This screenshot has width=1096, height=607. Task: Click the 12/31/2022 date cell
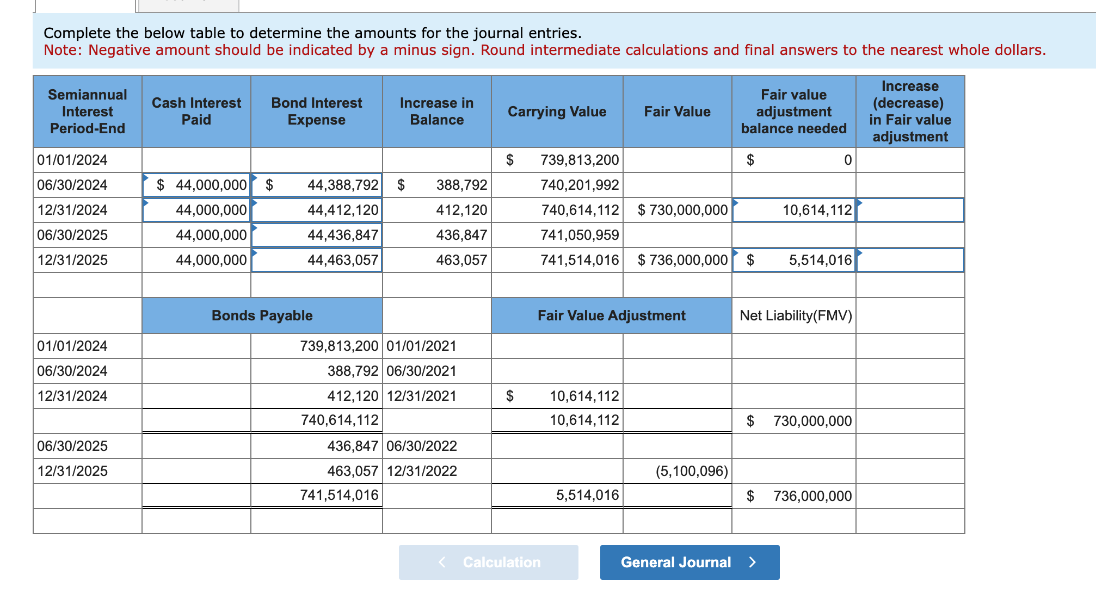pos(437,471)
